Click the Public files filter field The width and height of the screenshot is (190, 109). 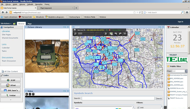(x=179, y=71)
